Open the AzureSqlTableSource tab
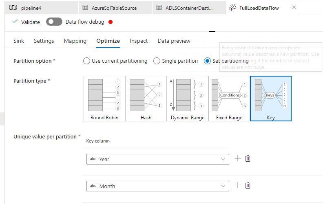The image size is (323, 204). tap(115, 8)
